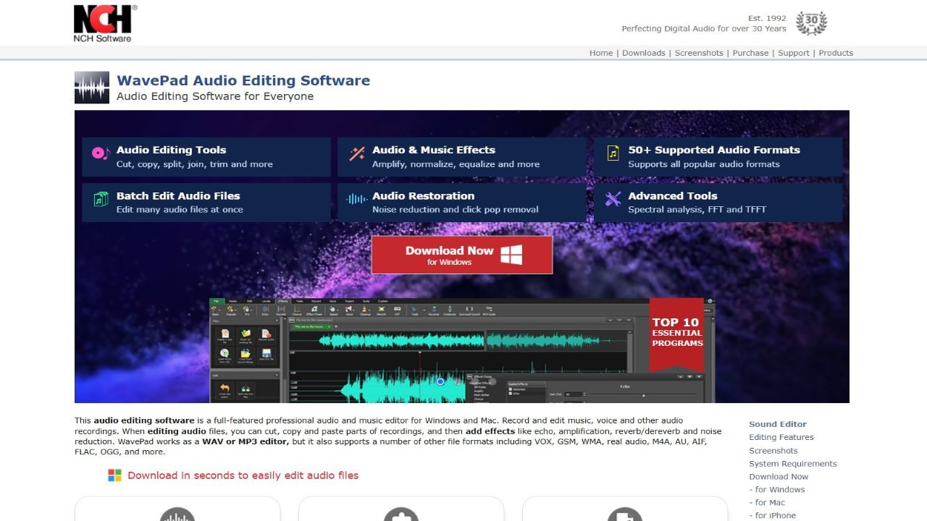Click the sidebar Download Now link
The image size is (927, 521).
[x=779, y=476]
